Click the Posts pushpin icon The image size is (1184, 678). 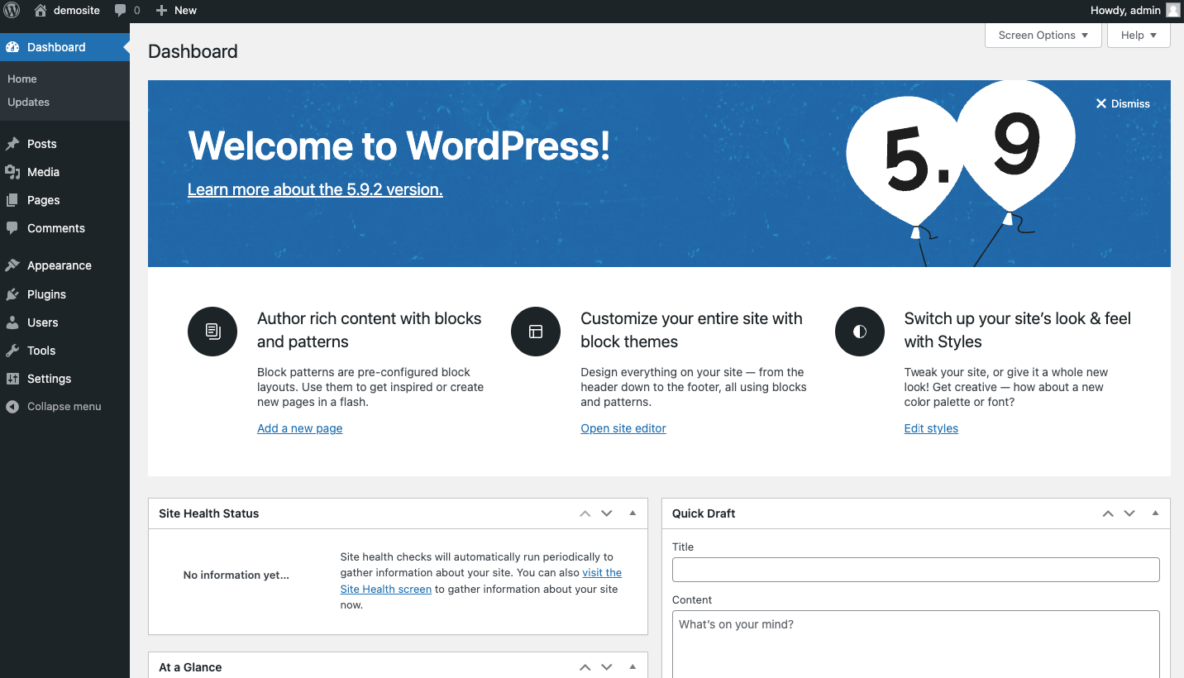coord(12,144)
